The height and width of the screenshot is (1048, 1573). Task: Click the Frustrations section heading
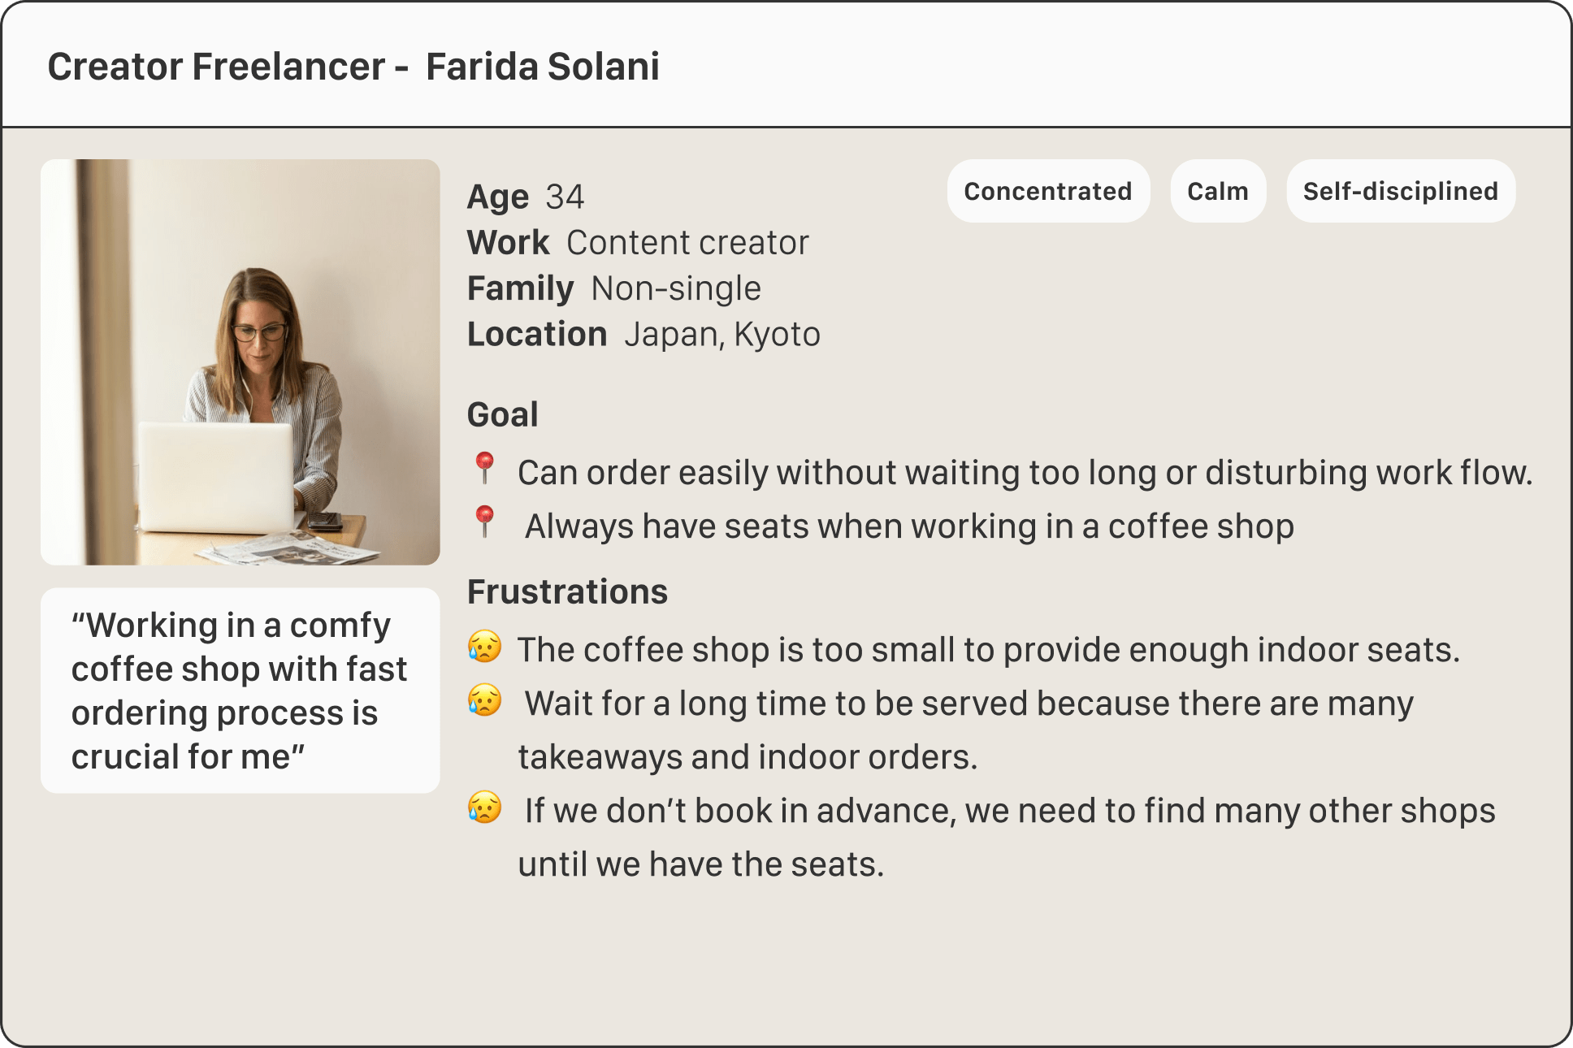click(567, 591)
